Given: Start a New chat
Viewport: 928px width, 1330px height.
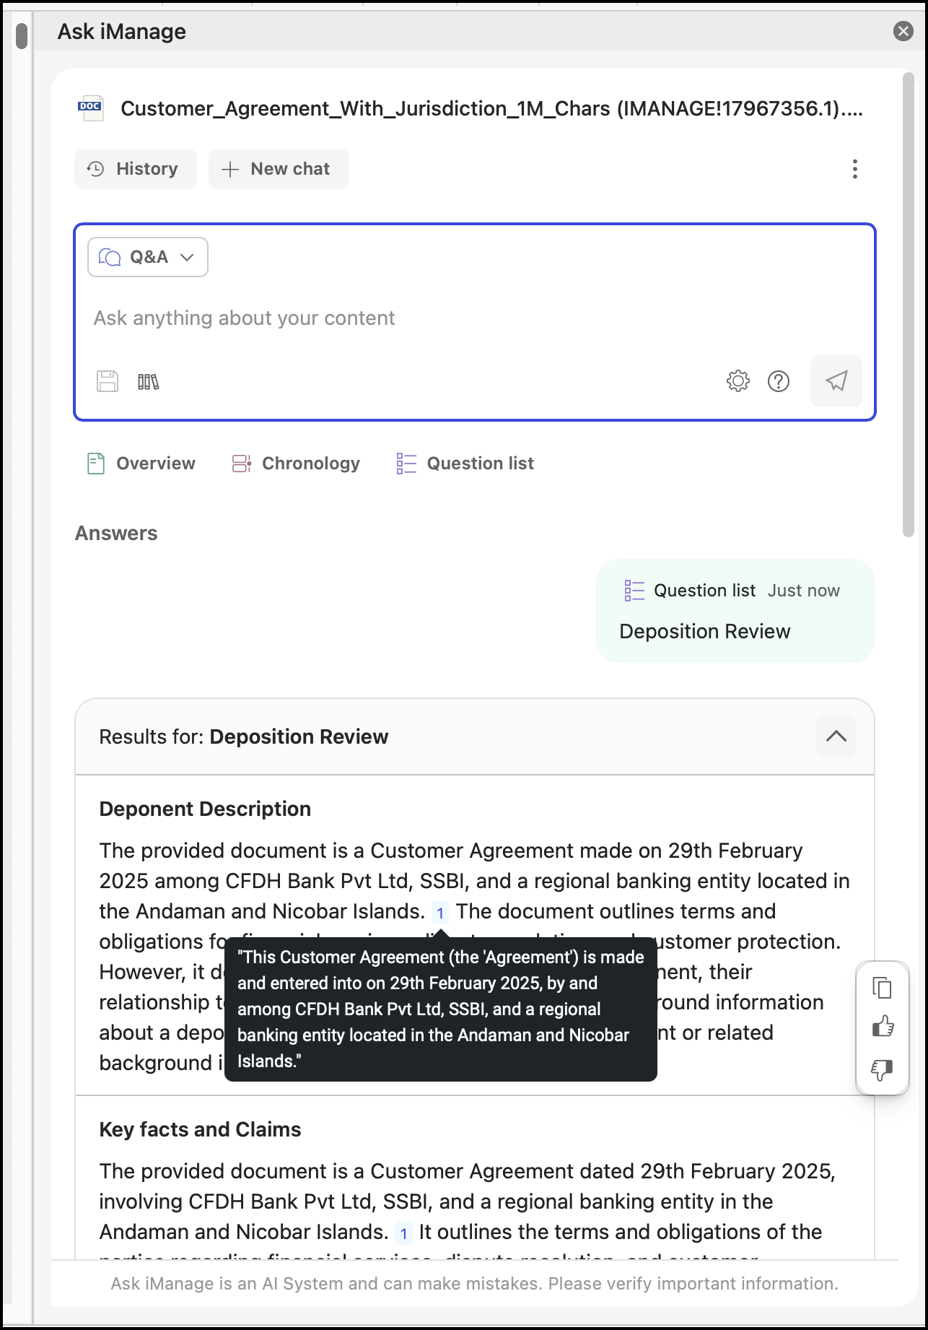Looking at the screenshot, I should (x=279, y=169).
